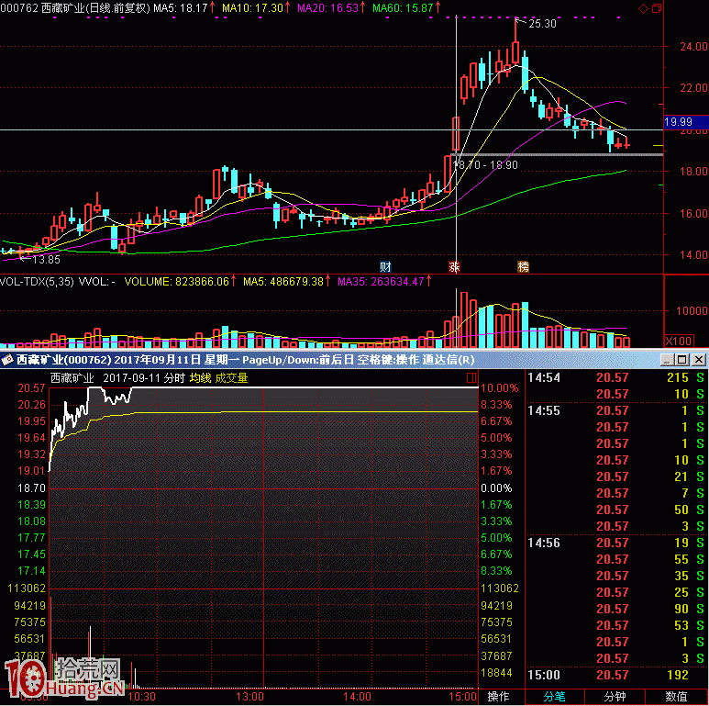The image size is (709, 706).
Task: Select the 14:54 tick row with volume 215
Action: [x=615, y=377]
